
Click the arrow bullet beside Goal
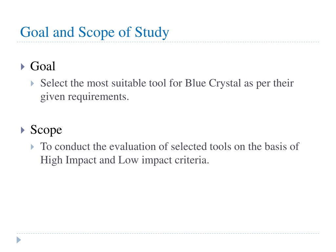[x=23, y=67]
